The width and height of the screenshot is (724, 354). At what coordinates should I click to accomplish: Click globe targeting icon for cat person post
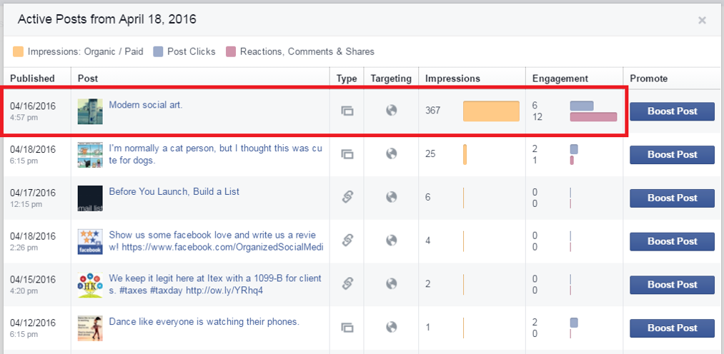click(392, 153)
